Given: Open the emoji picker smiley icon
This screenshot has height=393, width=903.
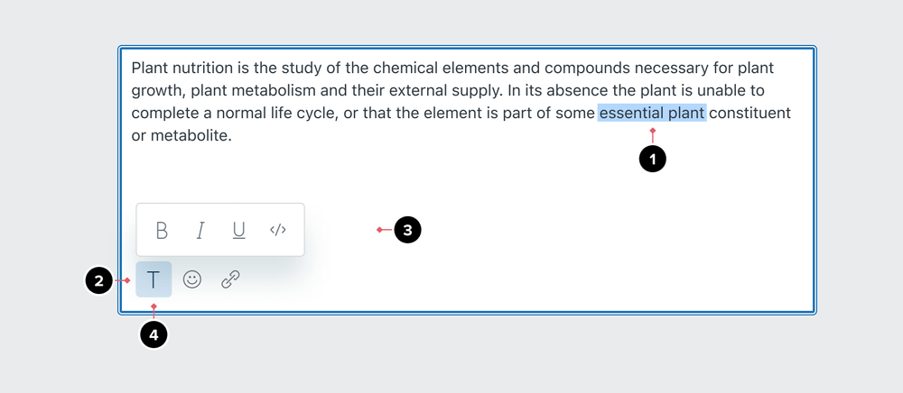Looking at the screenshot, I should 192,279.
